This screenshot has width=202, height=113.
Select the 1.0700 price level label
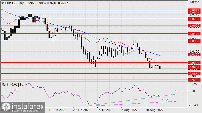pyautogui.click(x=194, y=19)
